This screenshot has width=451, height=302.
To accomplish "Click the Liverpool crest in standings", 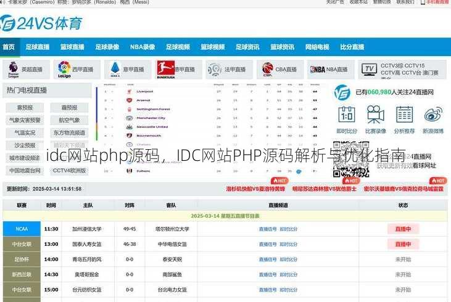I will tap(130, 91).
